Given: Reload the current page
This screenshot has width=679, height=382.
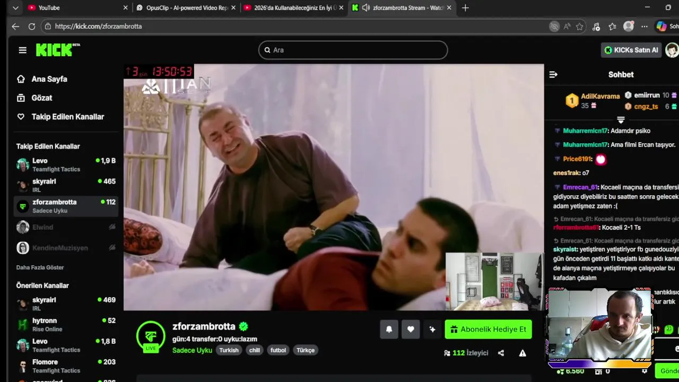Looking at the screenshot, I should (32, 26).
